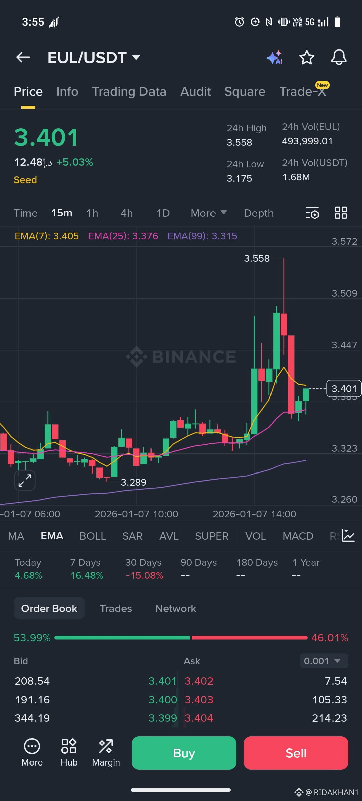
Task: Open the More menu icon at bottom
Action: click(32, 753)
